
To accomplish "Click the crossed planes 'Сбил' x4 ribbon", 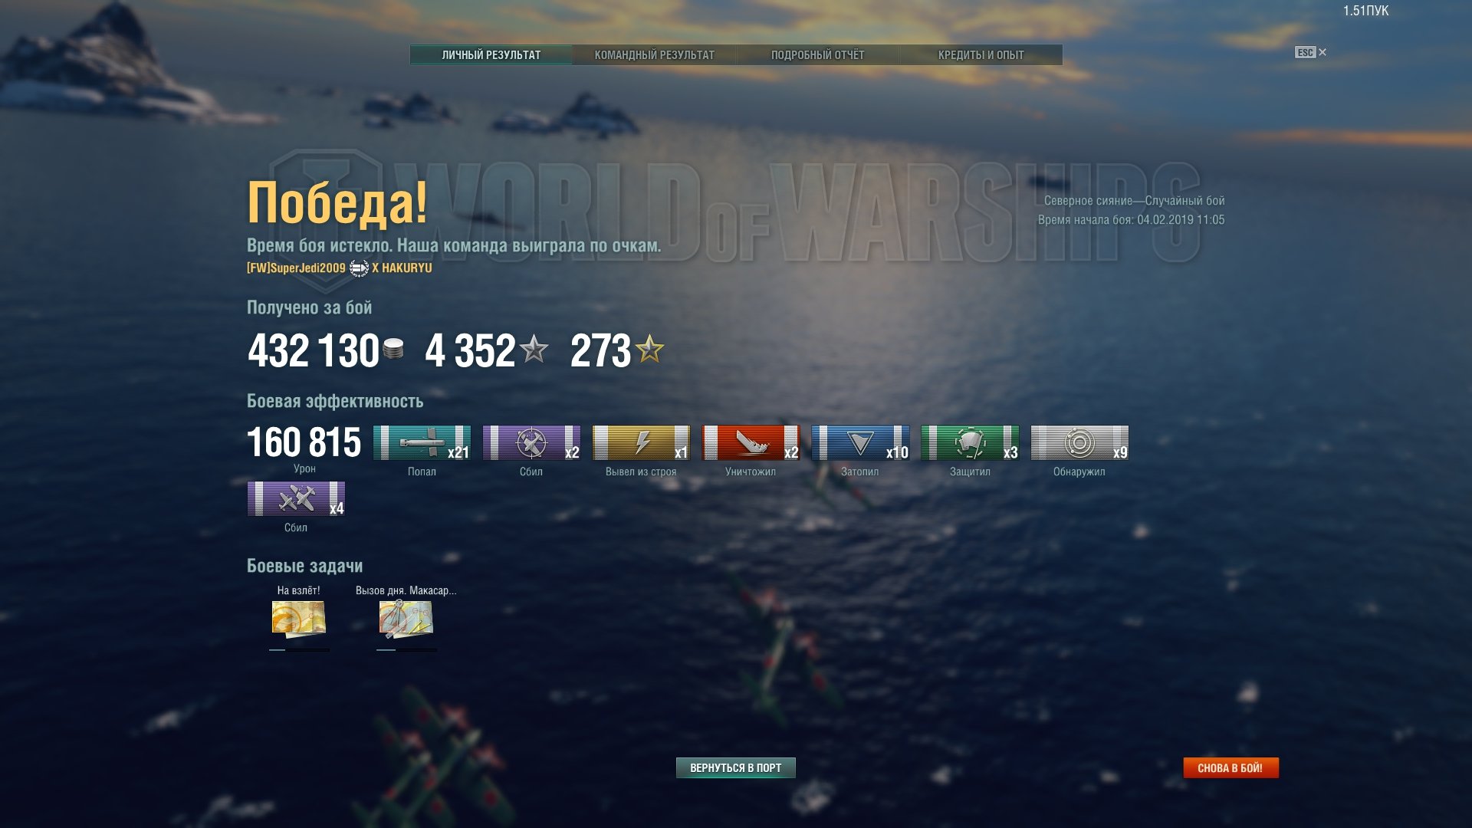I will coord(296,498).
